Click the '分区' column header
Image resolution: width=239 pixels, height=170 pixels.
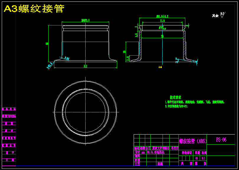tap(148, 148)
